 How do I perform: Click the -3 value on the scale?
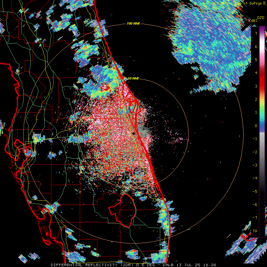[255, 165]
